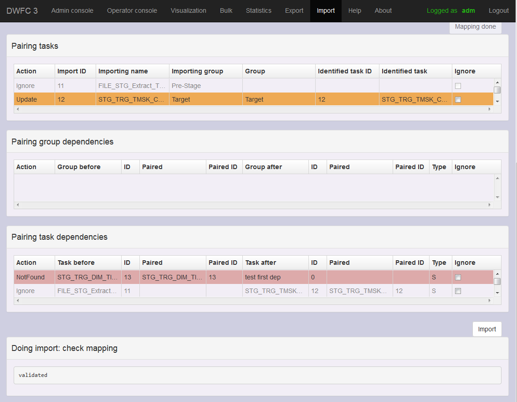Click scroll-up arrow in Pairing tasks table

[x=497, y=82]
